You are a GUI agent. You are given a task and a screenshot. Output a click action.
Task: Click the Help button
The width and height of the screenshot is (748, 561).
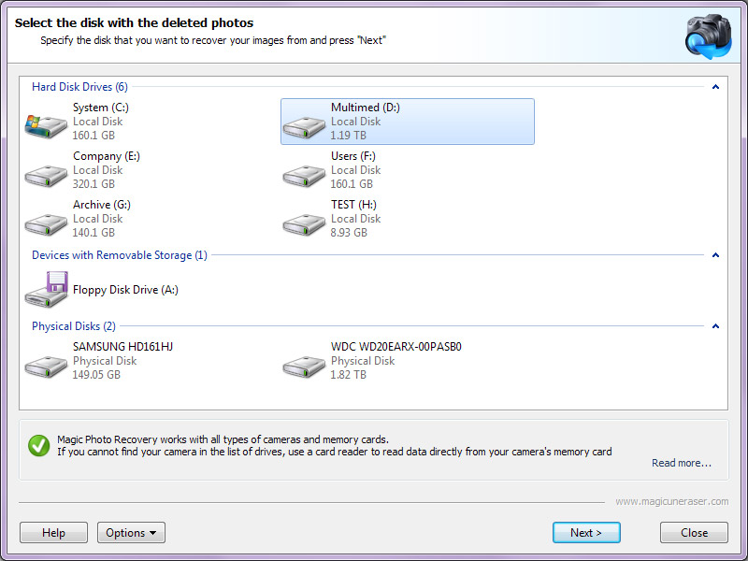tap(54, 533)
